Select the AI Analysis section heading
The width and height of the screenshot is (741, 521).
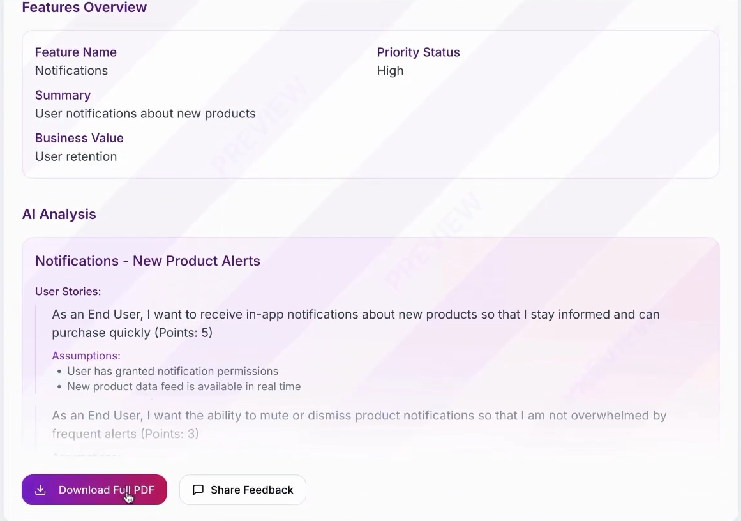59,214
